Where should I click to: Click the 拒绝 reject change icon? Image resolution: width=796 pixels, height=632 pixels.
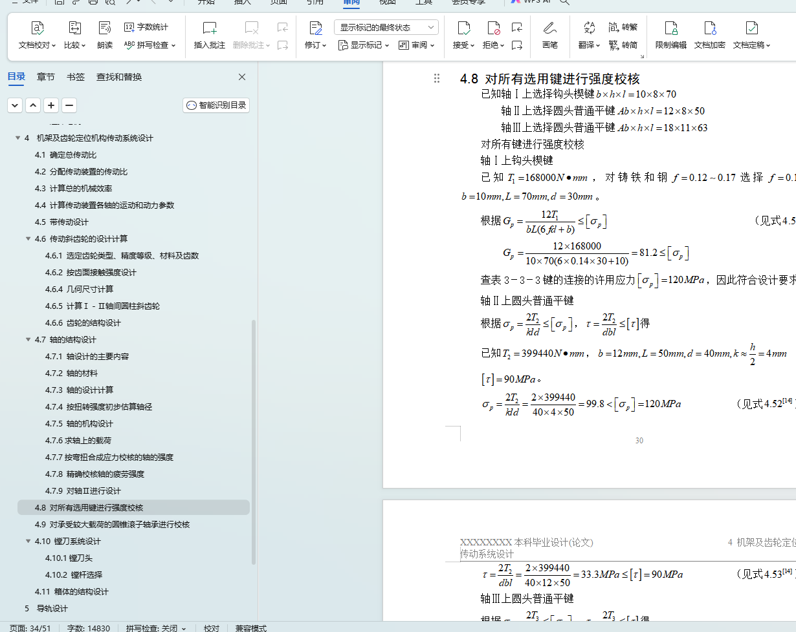tap(493, 28)
